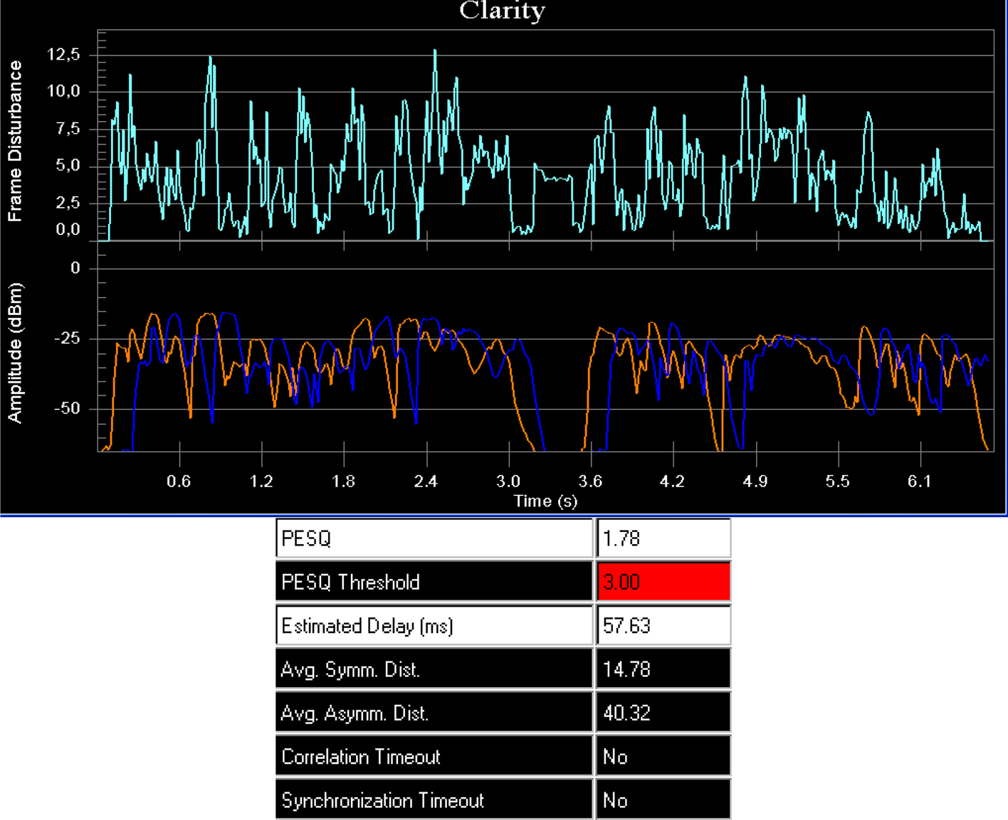The image size is (1008, 820).
Task: Click the -50 amplitude tick label
Action: 67,409
